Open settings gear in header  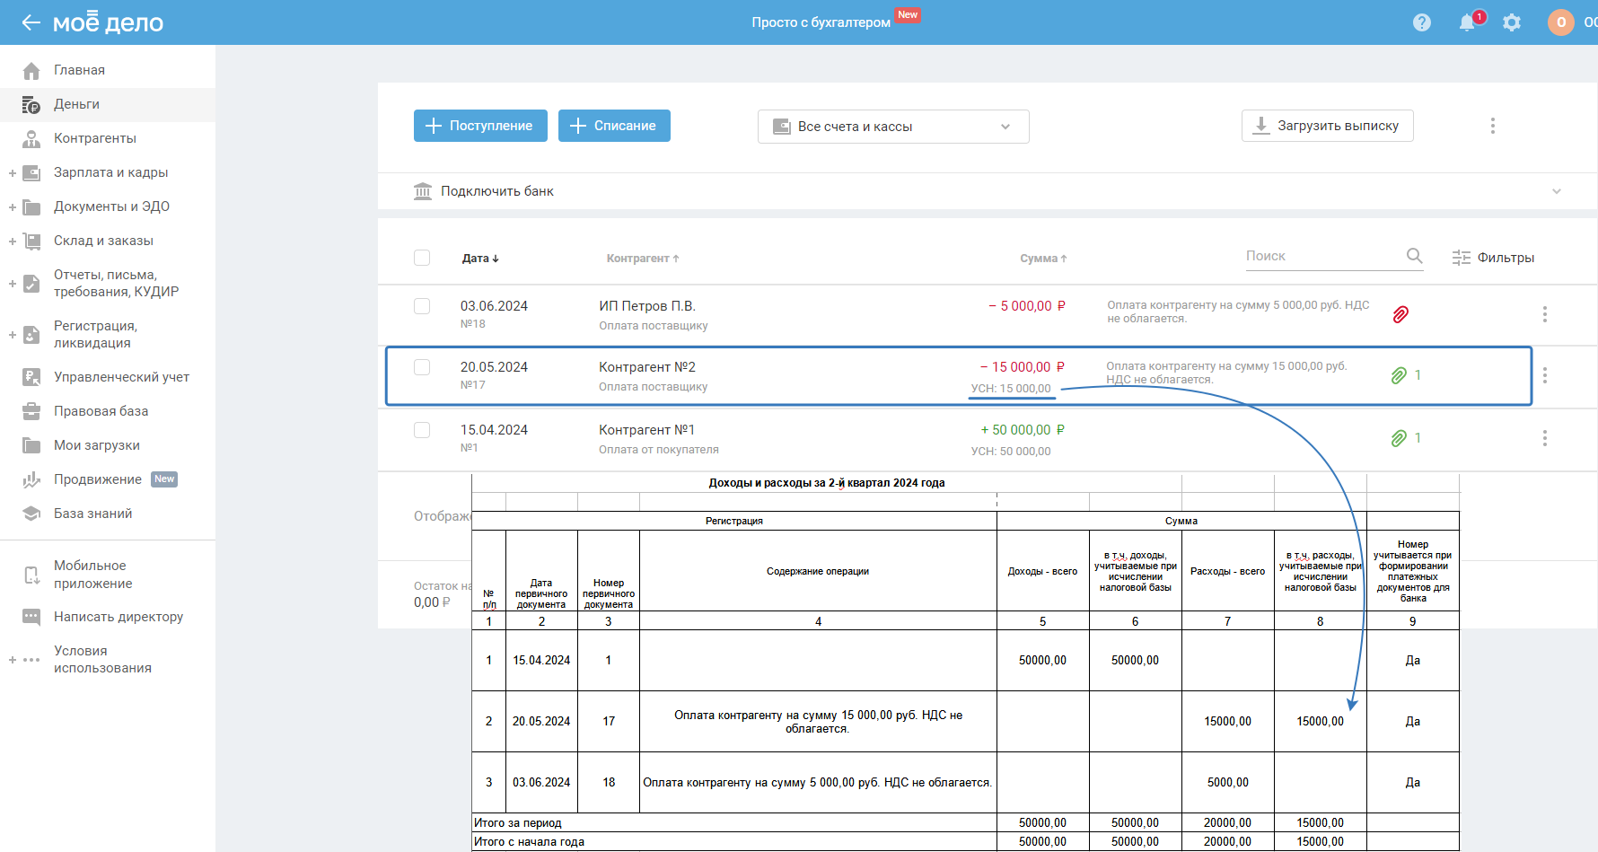pos(1512,22)
